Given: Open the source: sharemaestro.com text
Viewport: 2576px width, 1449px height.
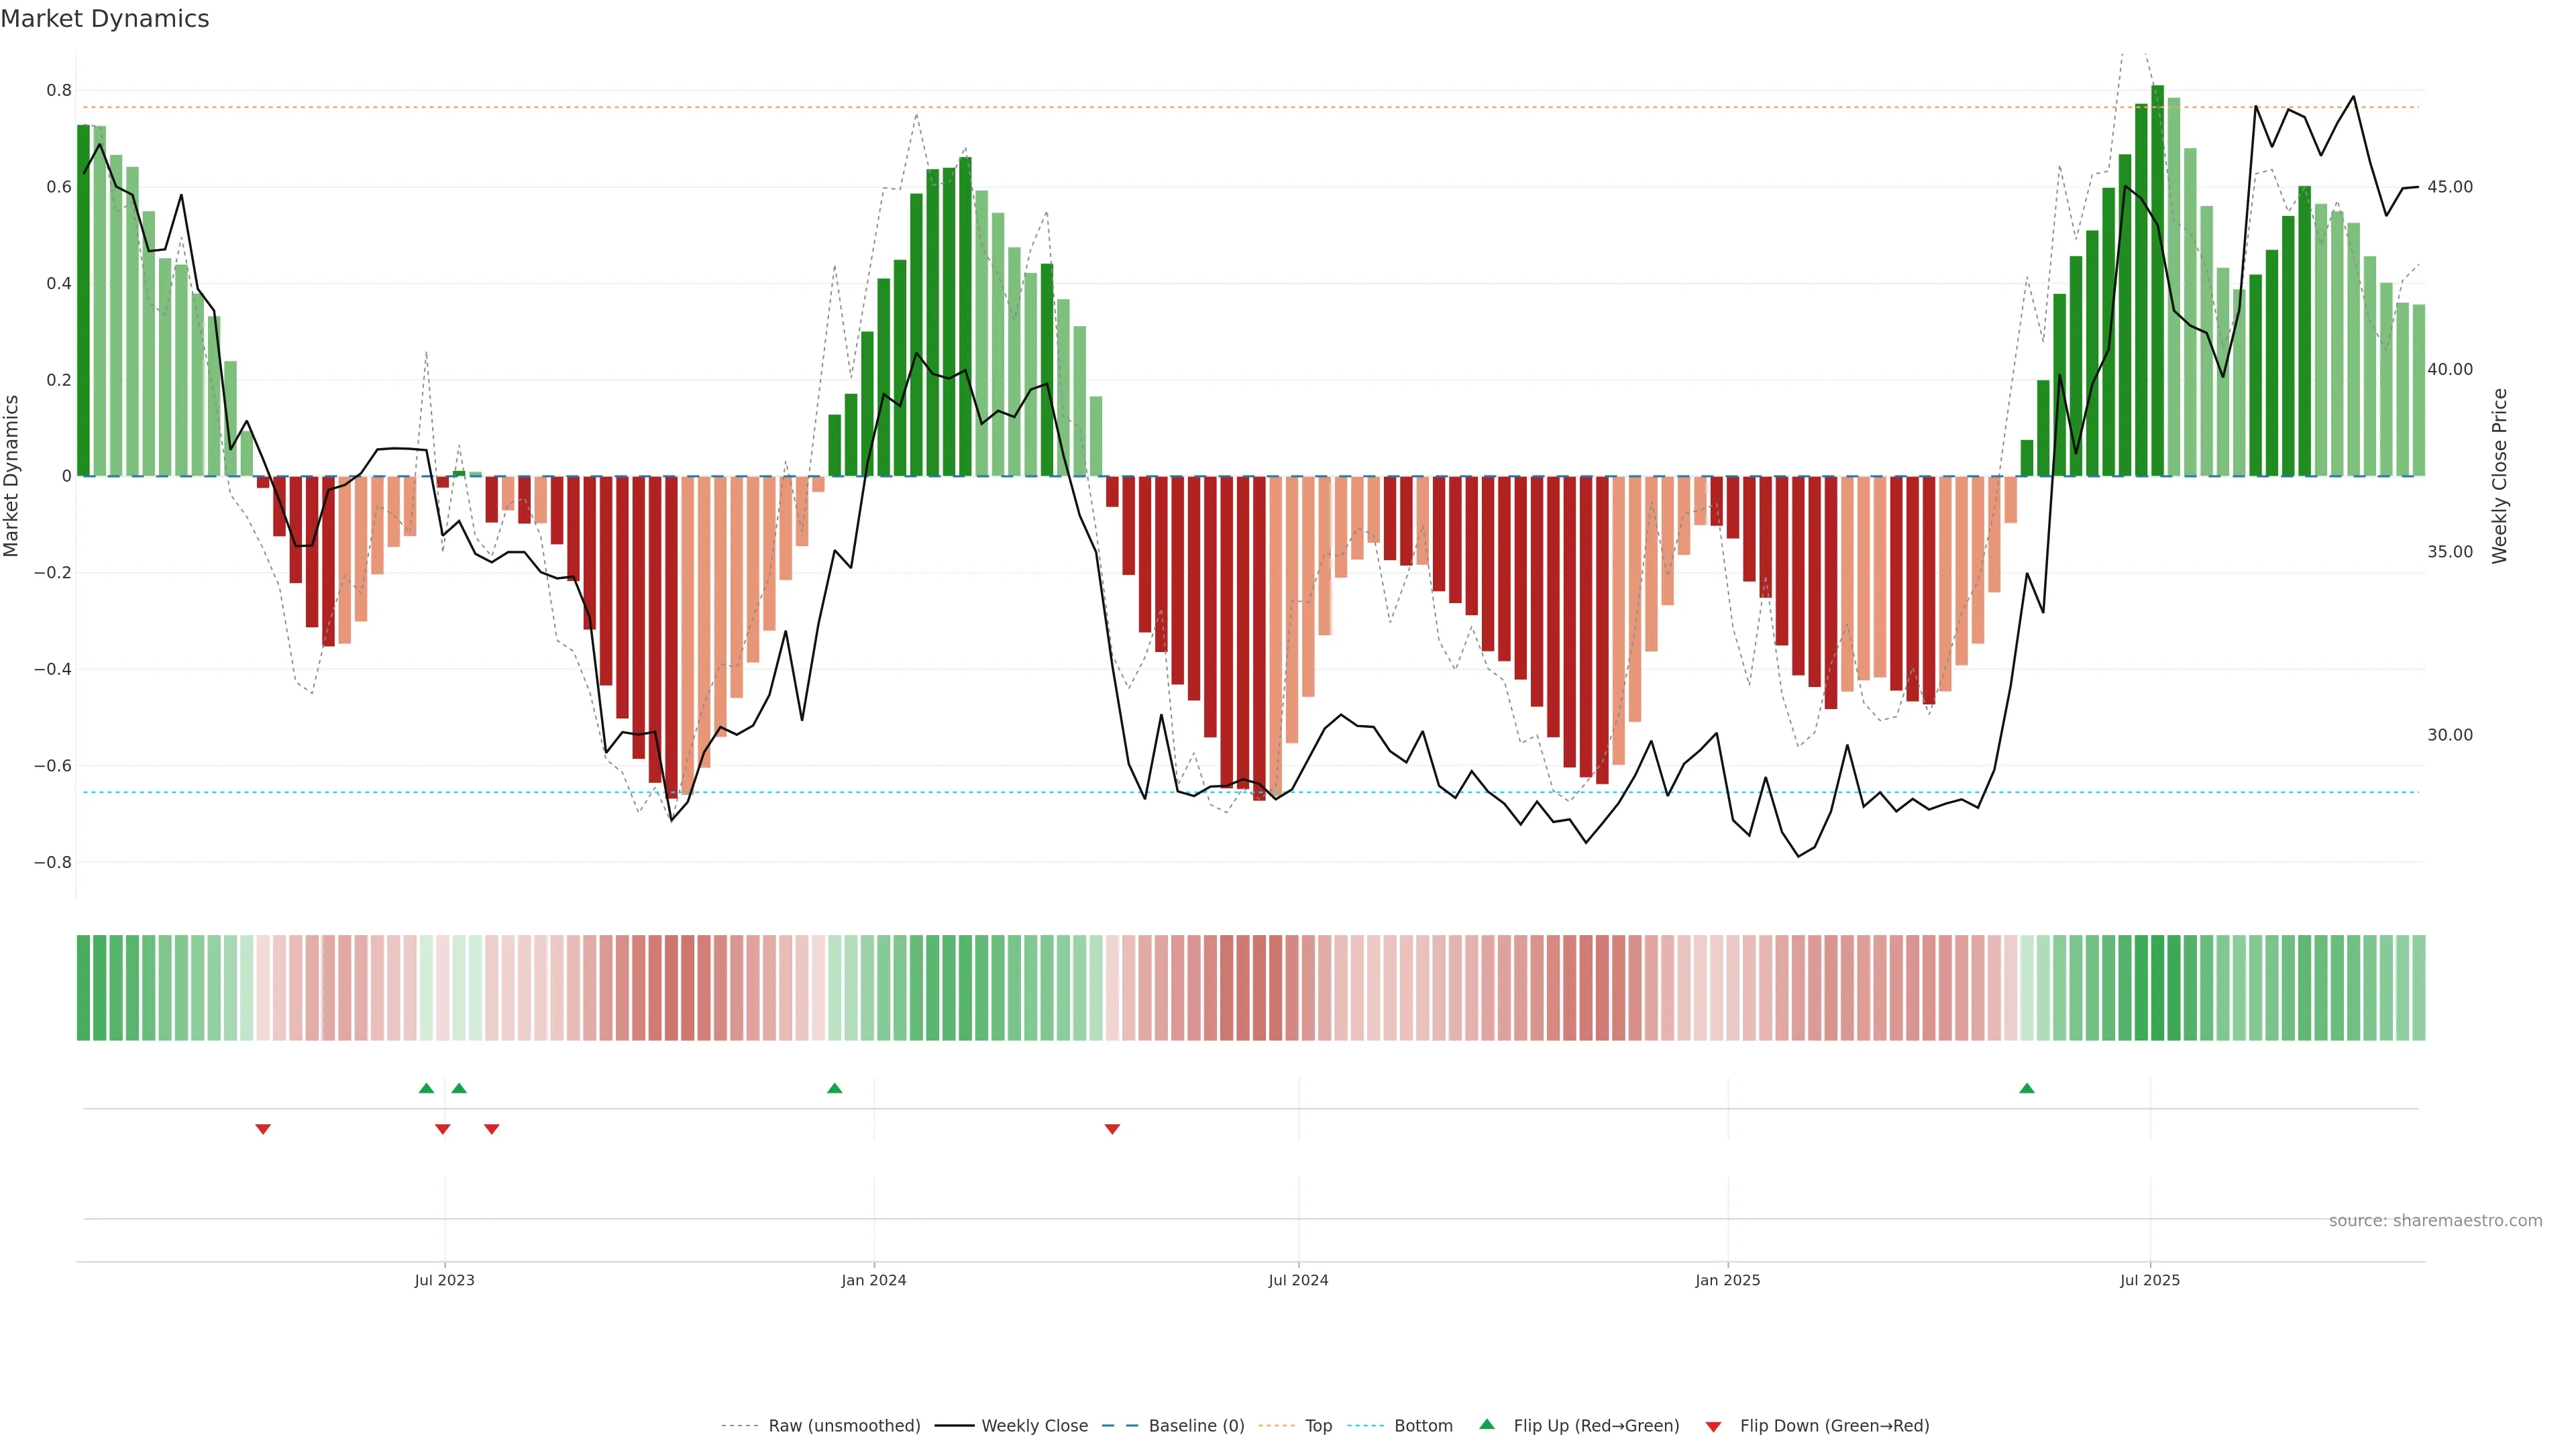Looking at the screenshot, I should coord(2435,1221).
